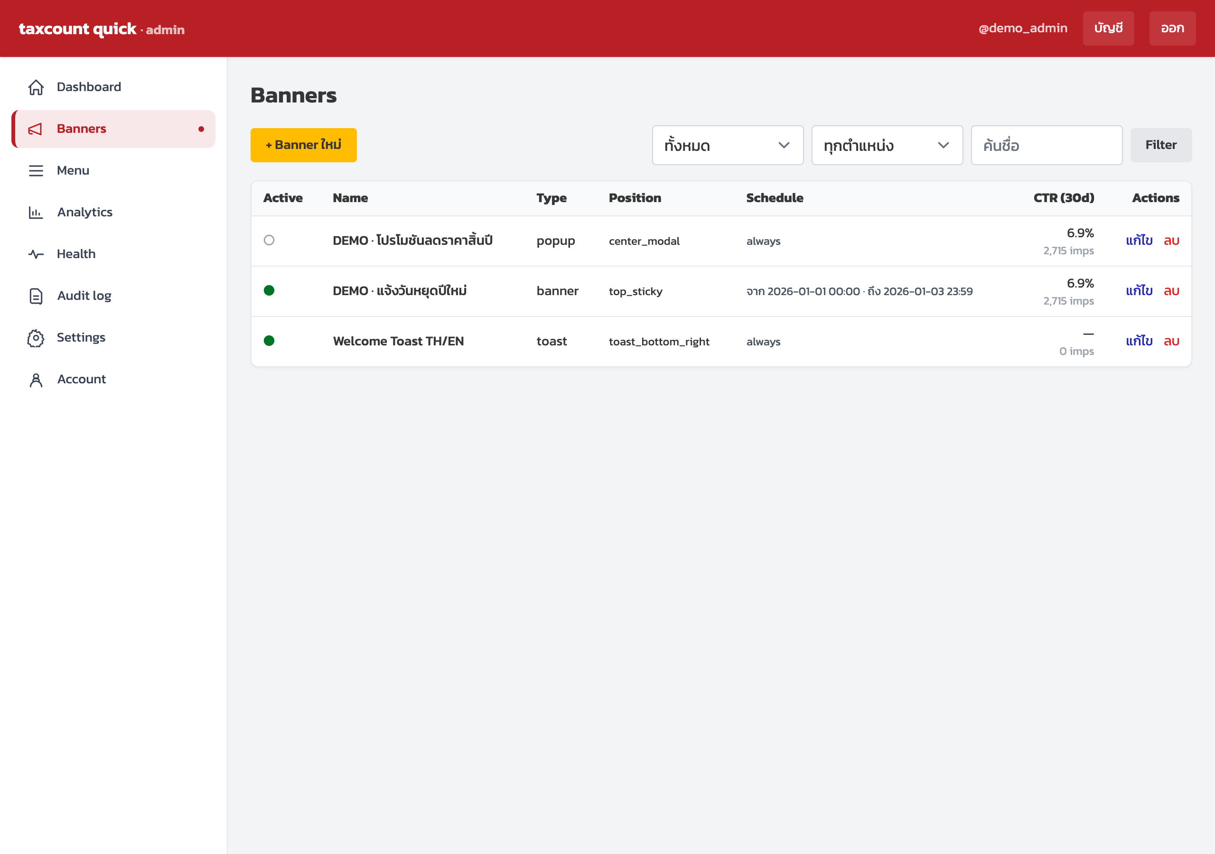Click the Actions column header

(1156, 198)
